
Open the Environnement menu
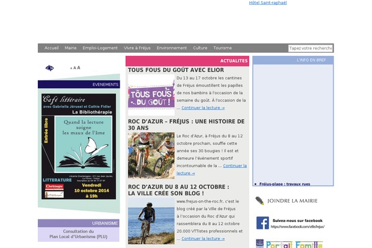point(172,48)
